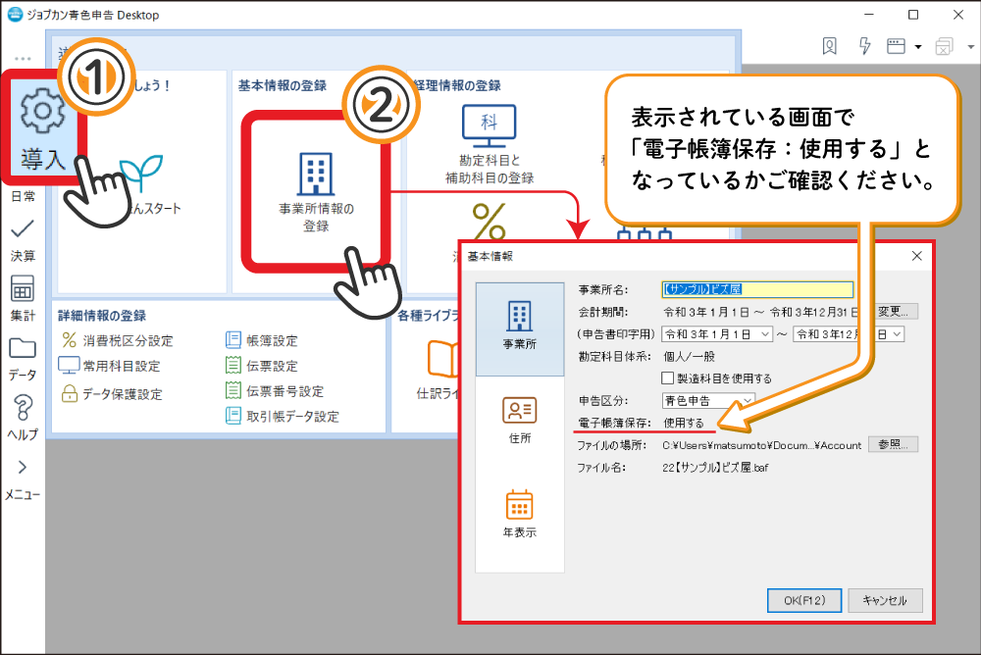Click the 基本情報の登録 heading
Image resolution: width=981 pixels, height=655 pixels.
pyautogui.click(x=283, y=85)
